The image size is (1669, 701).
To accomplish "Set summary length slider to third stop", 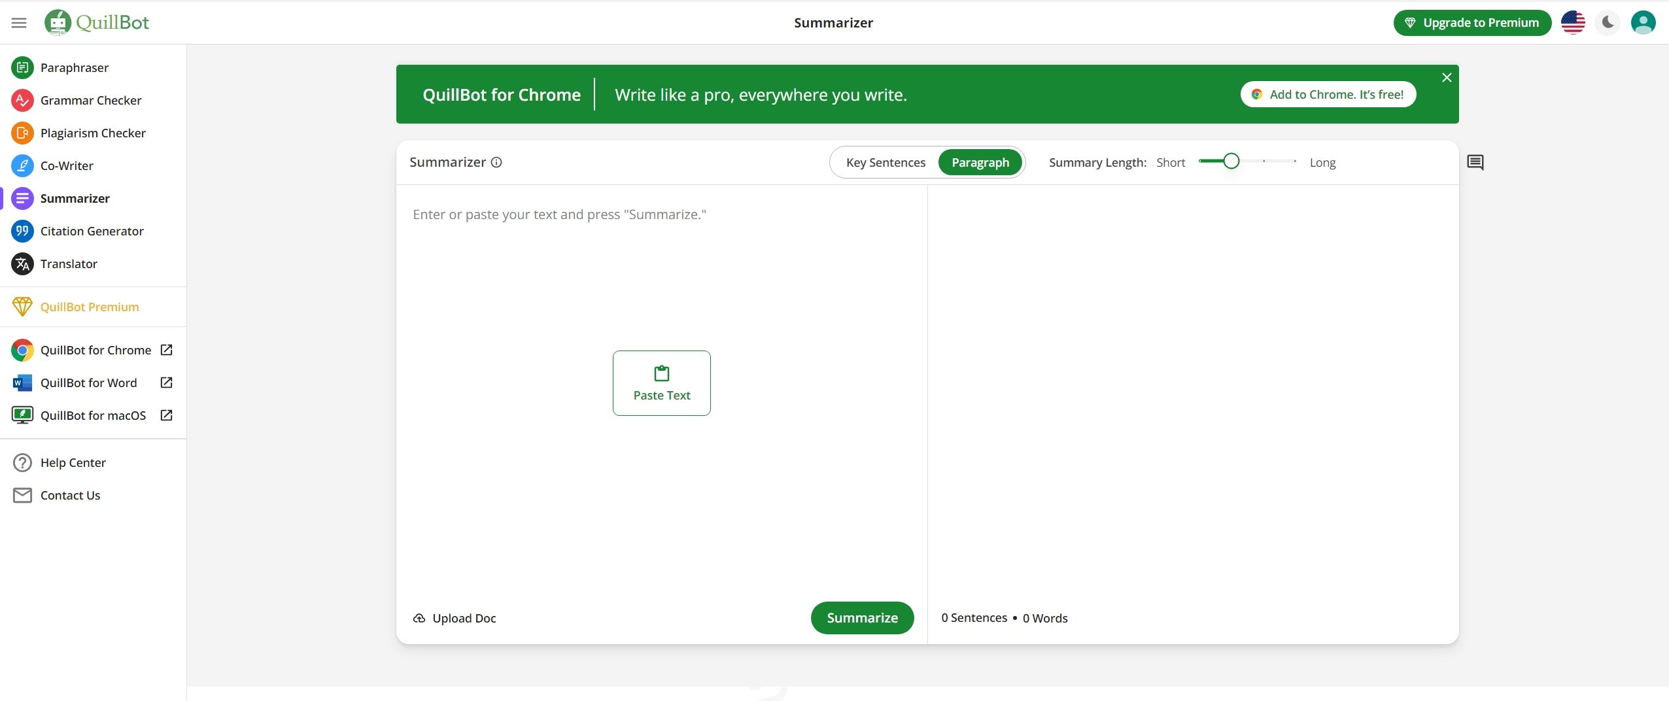I will pyautogui.click(x=1264, y=161).
